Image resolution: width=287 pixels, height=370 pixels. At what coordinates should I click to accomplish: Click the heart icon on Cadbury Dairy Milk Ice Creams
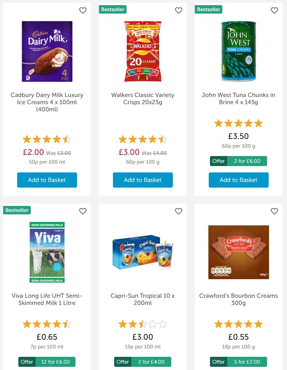83,11
